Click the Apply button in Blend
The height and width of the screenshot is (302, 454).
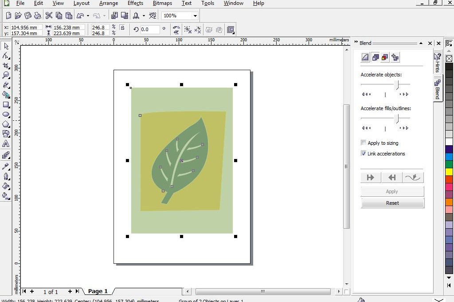point(392,191)
